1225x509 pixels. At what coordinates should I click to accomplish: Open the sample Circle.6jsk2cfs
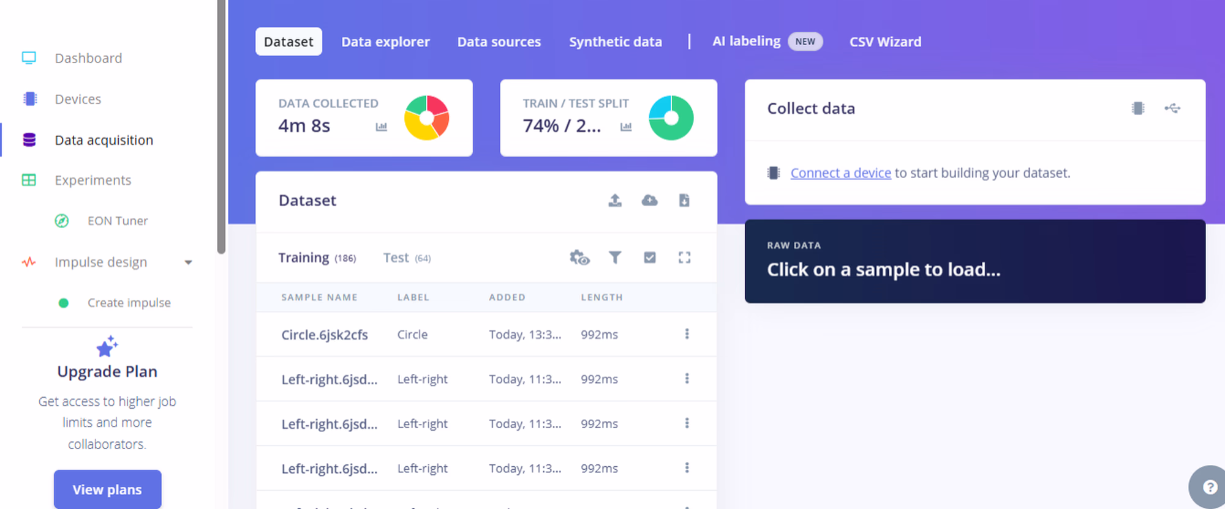tap(325, 335)
